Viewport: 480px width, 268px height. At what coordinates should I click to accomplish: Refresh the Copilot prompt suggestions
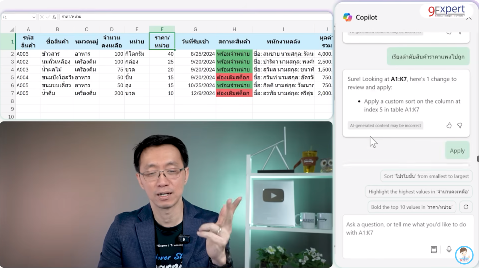(x=466, y=207)
